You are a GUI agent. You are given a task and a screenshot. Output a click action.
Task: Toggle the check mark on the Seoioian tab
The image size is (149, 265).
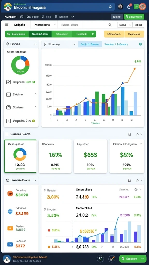93,34
